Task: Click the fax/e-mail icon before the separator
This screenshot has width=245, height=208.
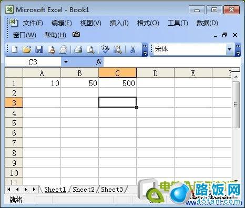Action: point(63,49)
